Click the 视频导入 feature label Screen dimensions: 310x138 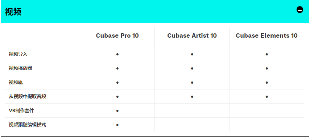tap(18, 54)
